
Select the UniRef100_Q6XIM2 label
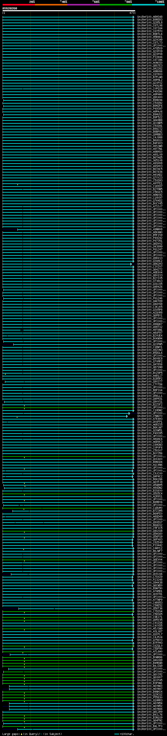[x=150, y=675]
